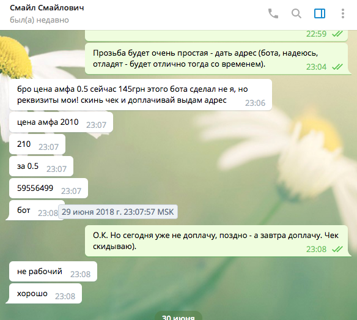
Task: Open the three-dot more options menu
Action: 343,13
